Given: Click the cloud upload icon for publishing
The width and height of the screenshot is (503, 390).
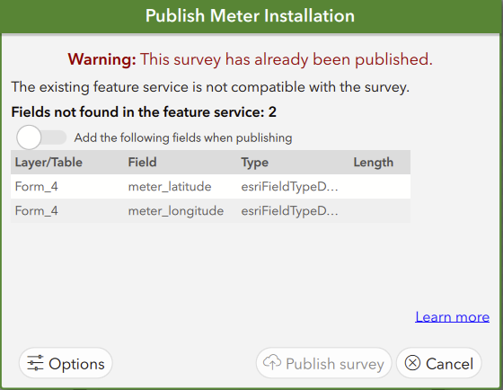Looking at the screenshot, I should pos(272,362).
